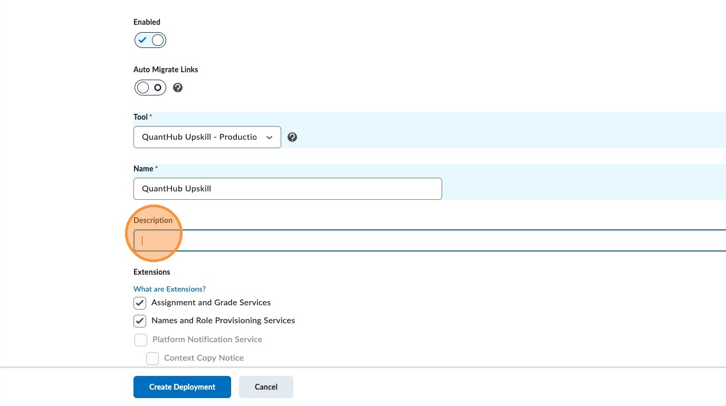
Task: Click the Auto Migrate Links label text
Action: (166, 70)
